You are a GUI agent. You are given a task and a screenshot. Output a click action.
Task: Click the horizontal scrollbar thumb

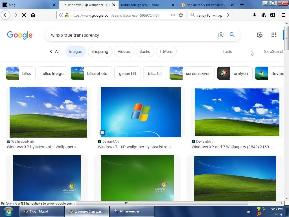point(126,203)
